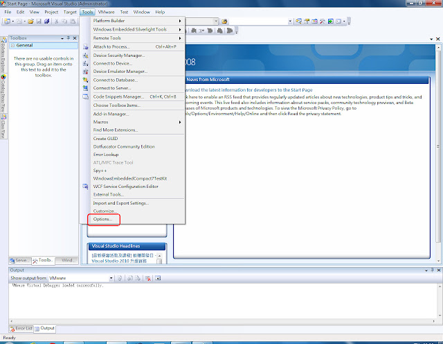
Task: Open the Class View side tab
Action: [x=3, y=126]
